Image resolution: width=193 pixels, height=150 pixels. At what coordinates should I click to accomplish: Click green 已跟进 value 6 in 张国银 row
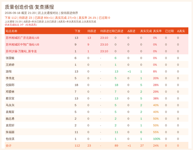coord(115,58)
